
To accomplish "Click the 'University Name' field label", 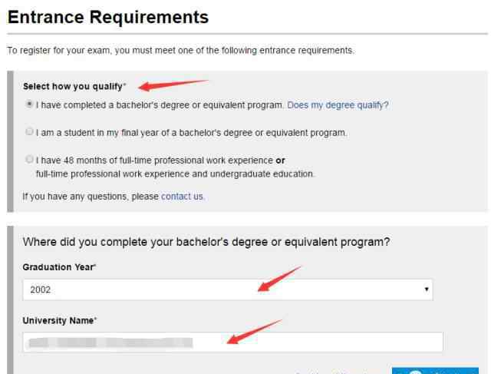I will coord(59,320).
